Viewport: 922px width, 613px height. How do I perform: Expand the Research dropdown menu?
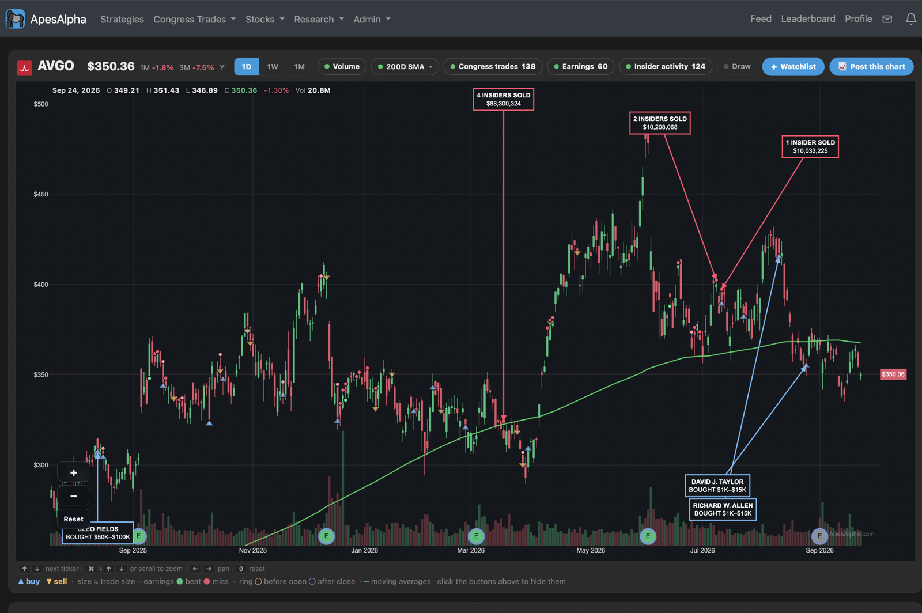pyautogui.click(x=319, y=19)
